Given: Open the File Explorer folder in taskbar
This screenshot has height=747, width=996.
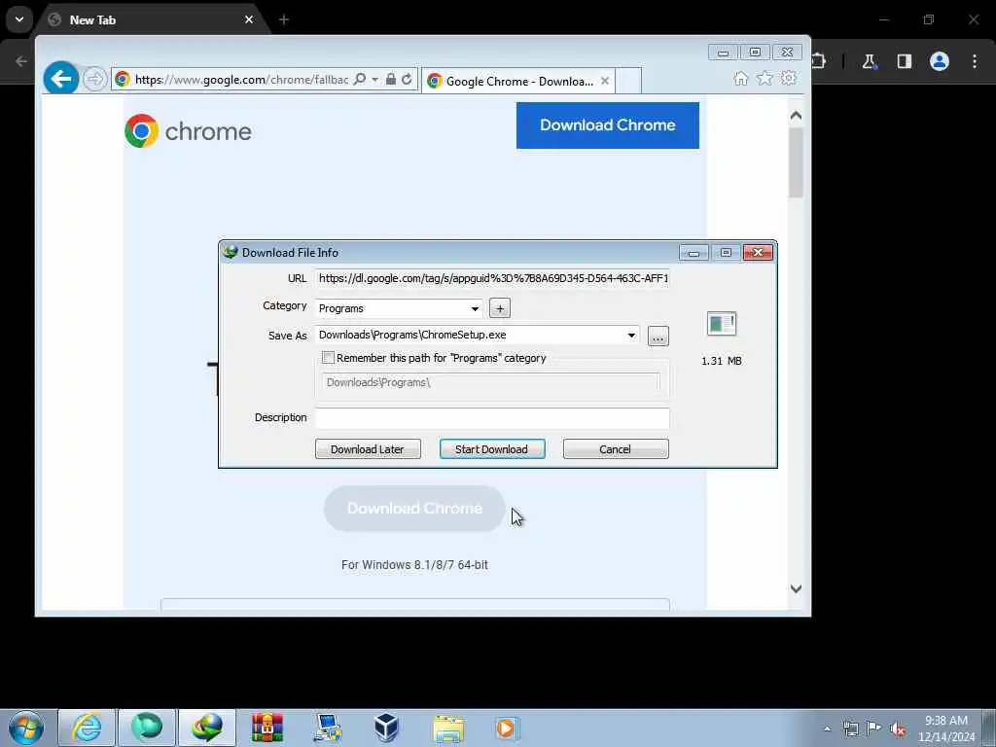Looking at the screenshot, I should [448, 729].
